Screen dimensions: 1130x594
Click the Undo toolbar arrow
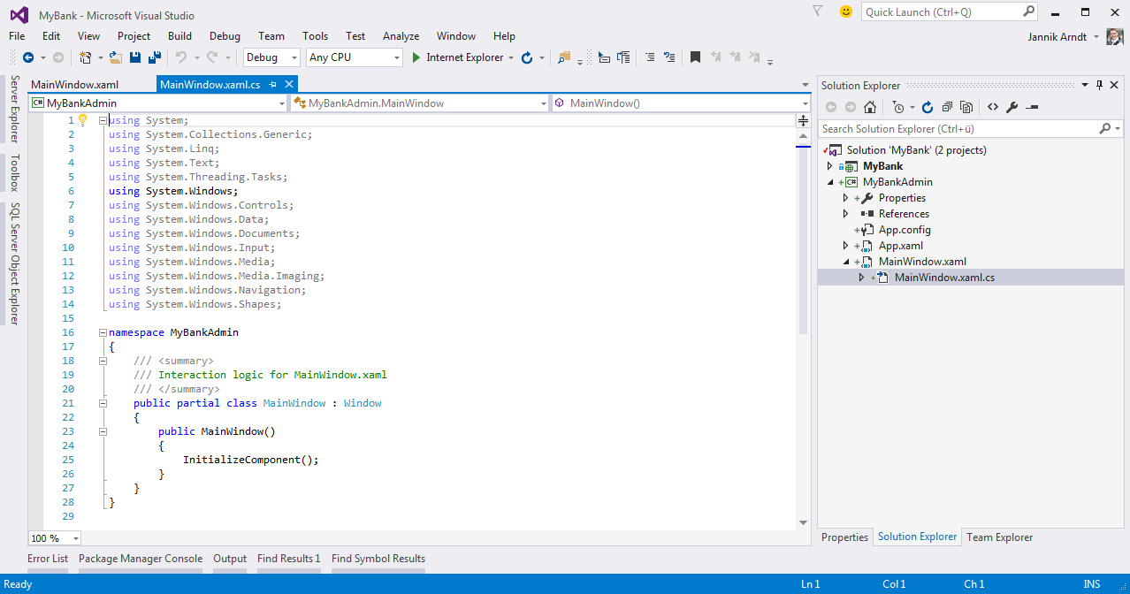(x=180, y=57)
